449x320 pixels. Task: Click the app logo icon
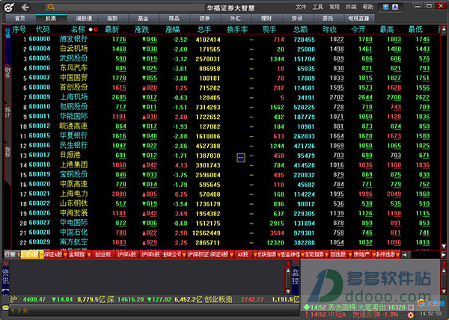(x=9, y=7)
